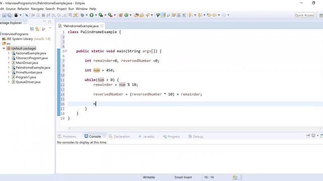Open the Refactor menu

pyautogui.click(x=23, y=9)
